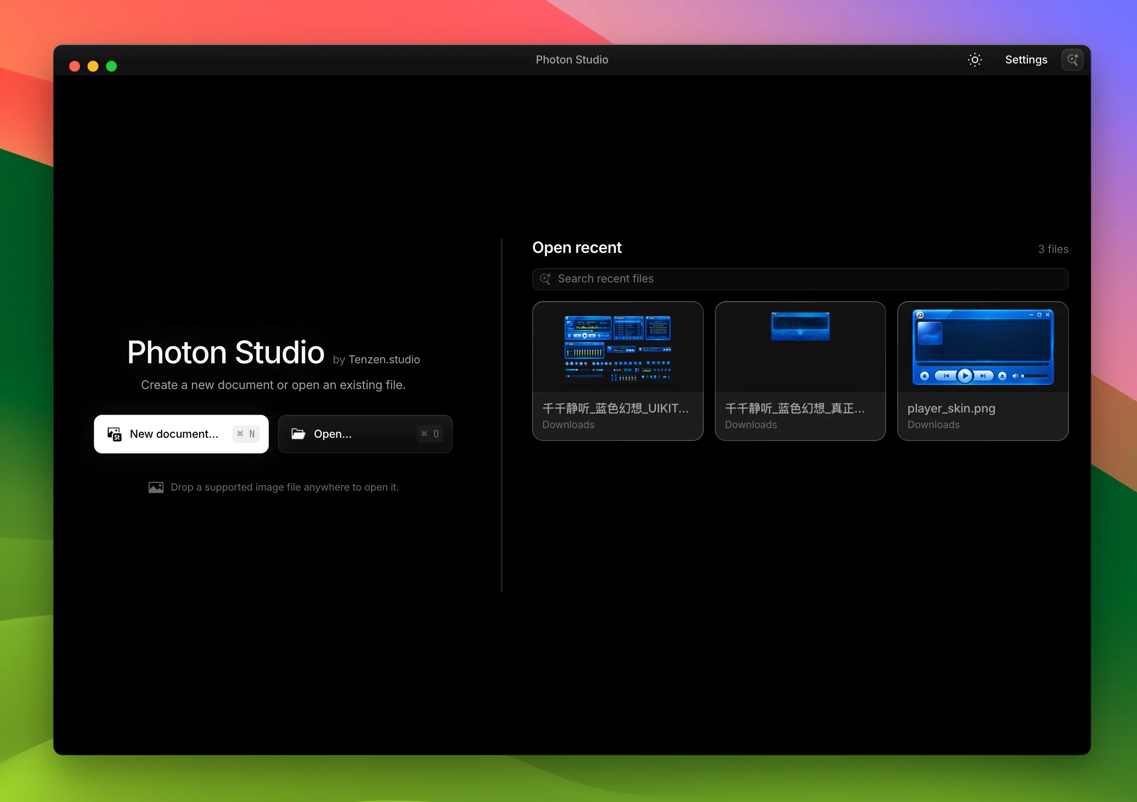The width and height of the screenshot is (1137, 802).
Task: Open the player_skin.png thumbnail
Action: 983,348
